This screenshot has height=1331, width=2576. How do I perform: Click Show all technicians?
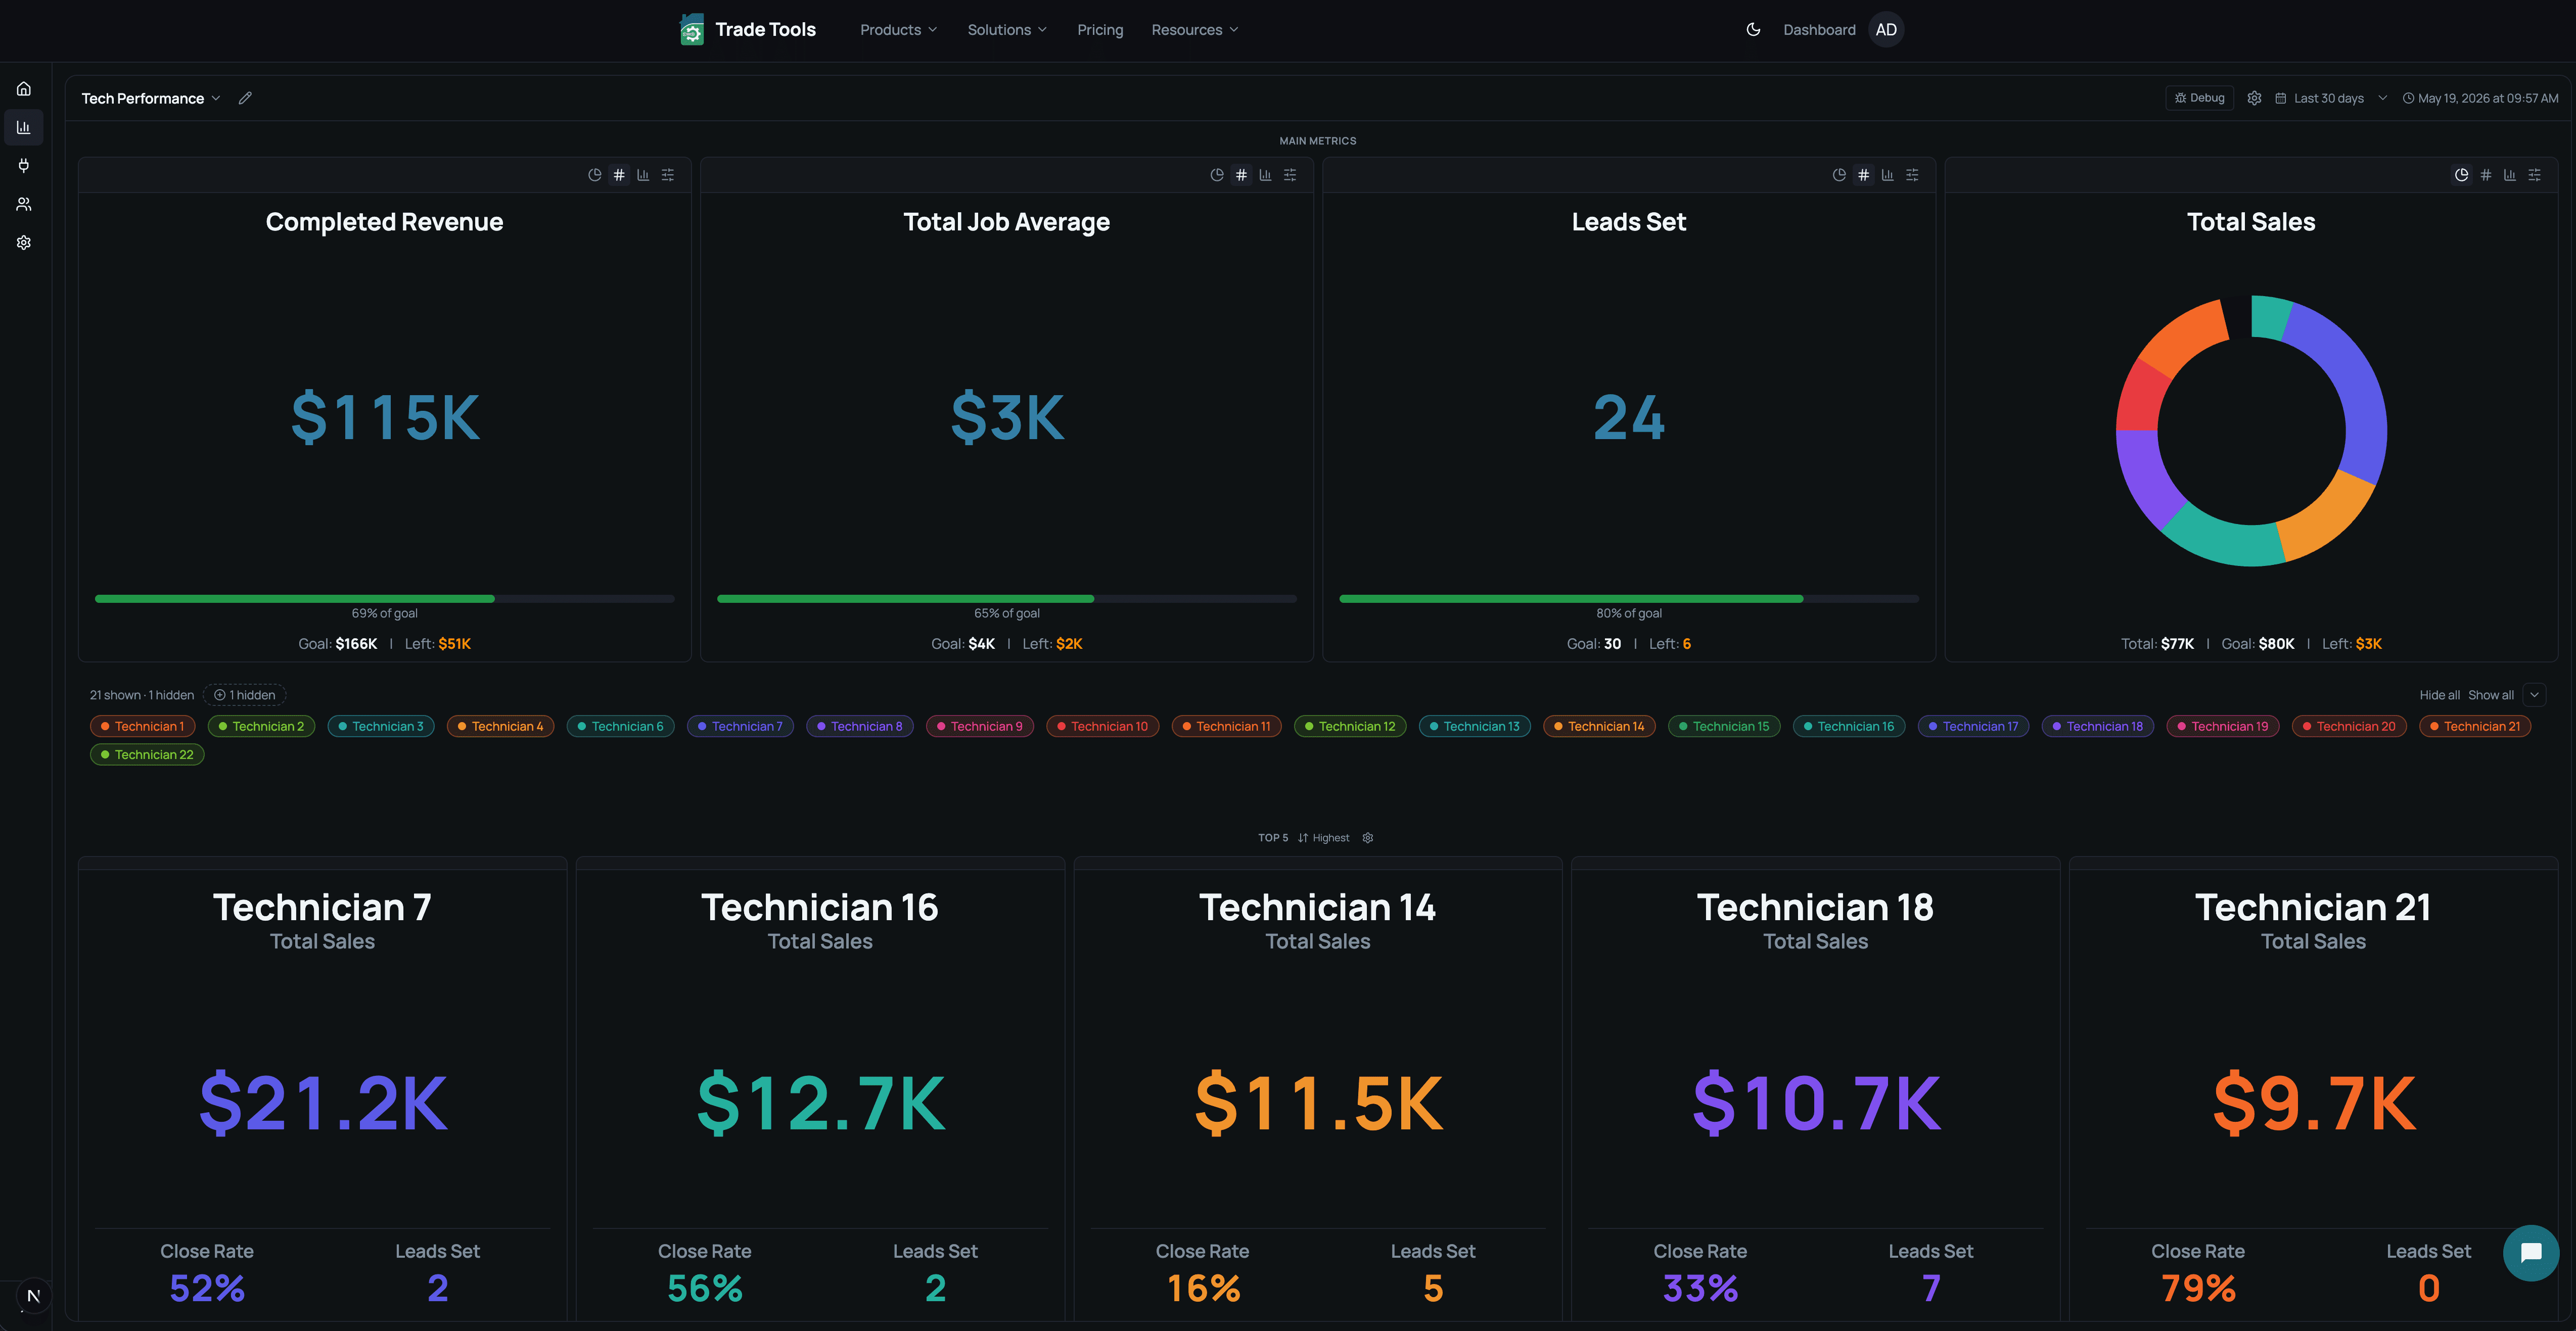tap(2490, 695)
